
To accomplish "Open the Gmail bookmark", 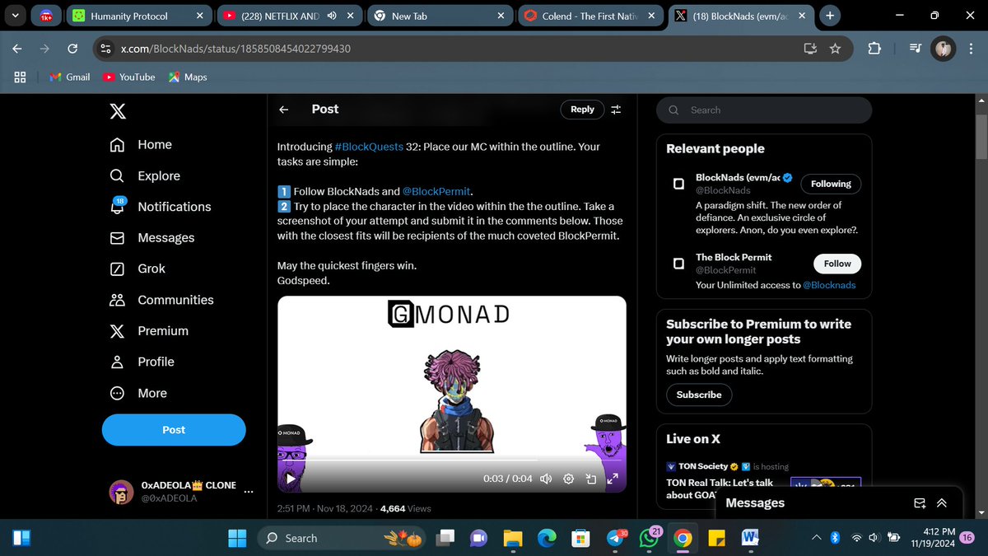I will pyautogui.click(x=69, y=77).
